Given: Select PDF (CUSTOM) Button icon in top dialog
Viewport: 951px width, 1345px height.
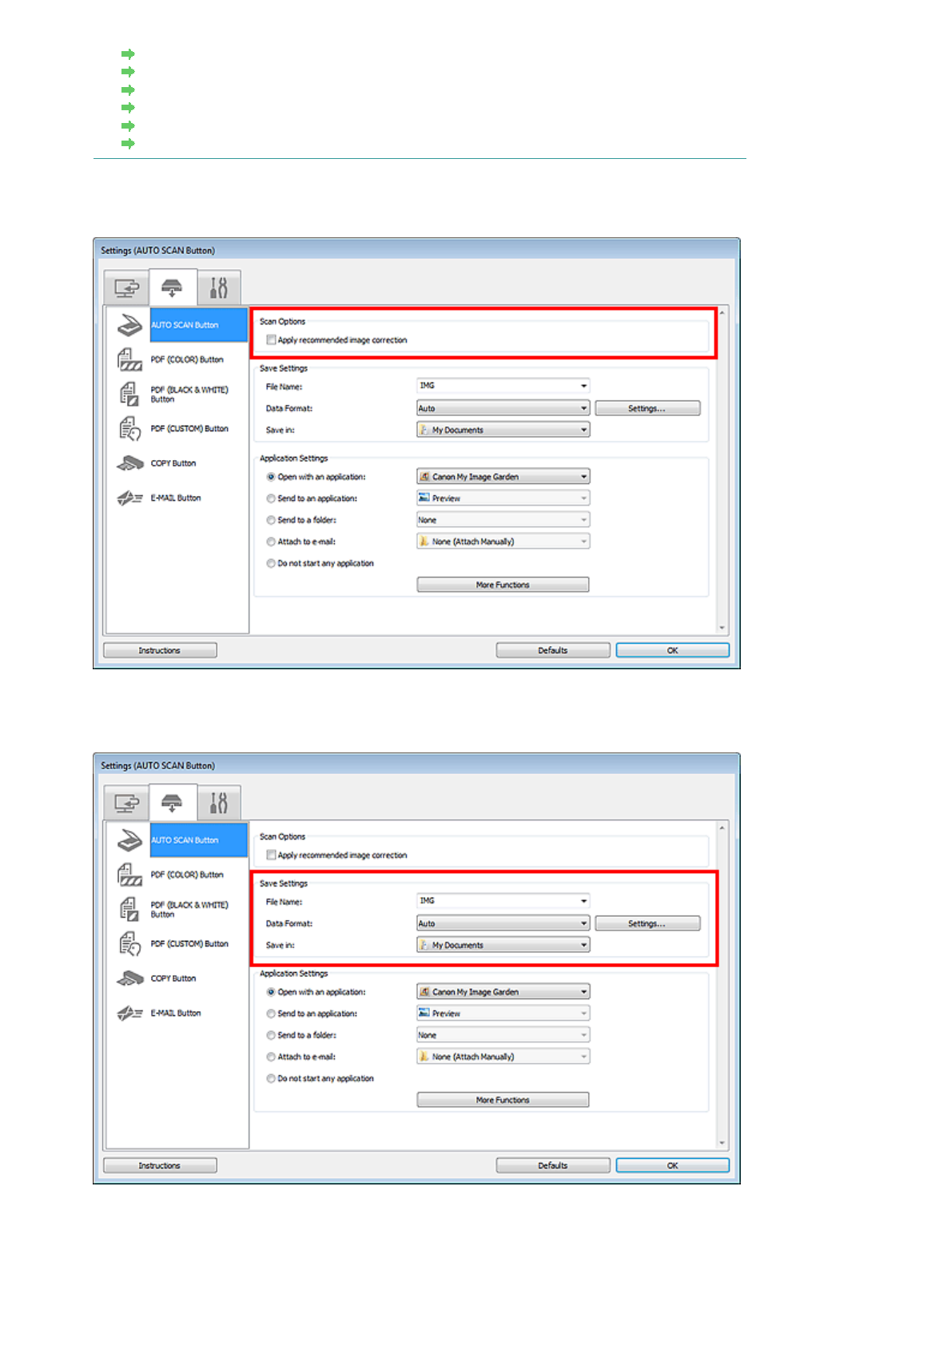Looking at the screenshot, I should click(x=129, y=429).
